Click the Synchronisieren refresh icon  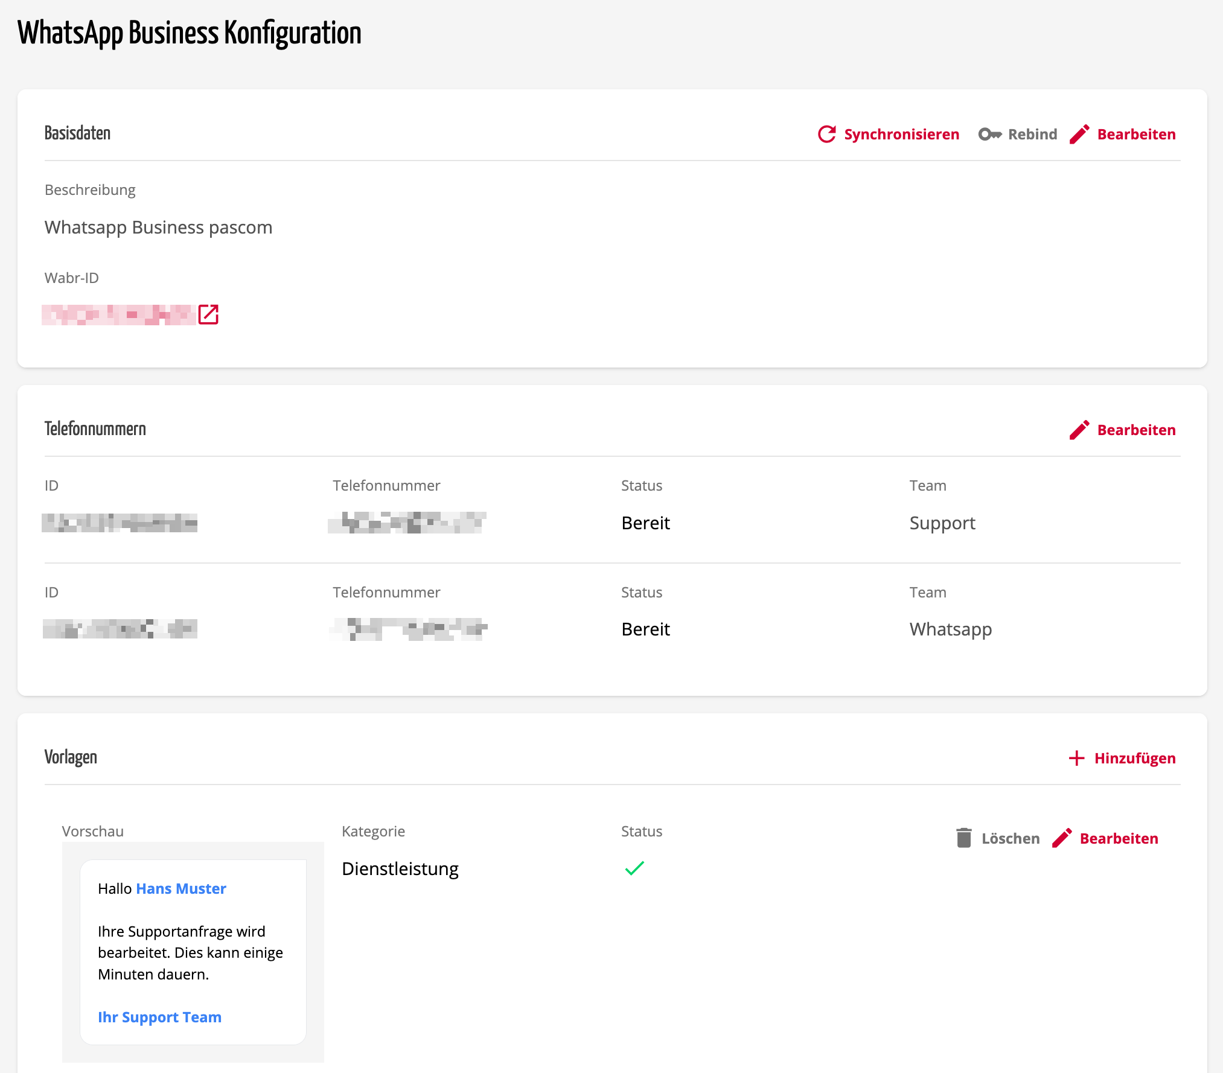click(x=826, y=134)
